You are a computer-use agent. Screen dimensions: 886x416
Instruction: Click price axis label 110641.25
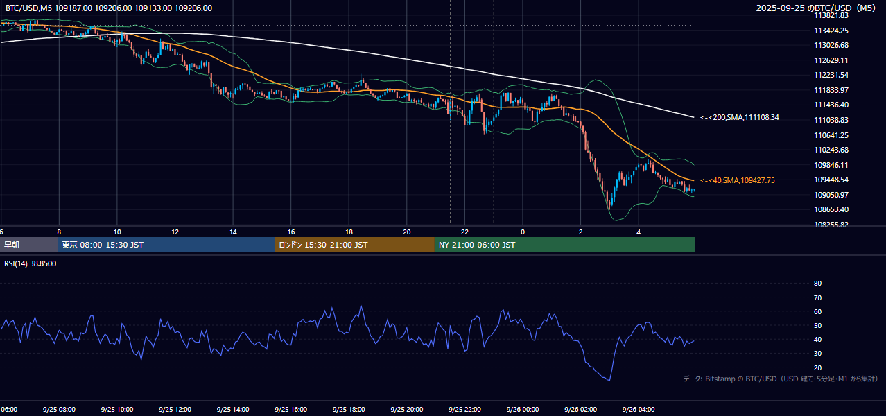(831, 135)
